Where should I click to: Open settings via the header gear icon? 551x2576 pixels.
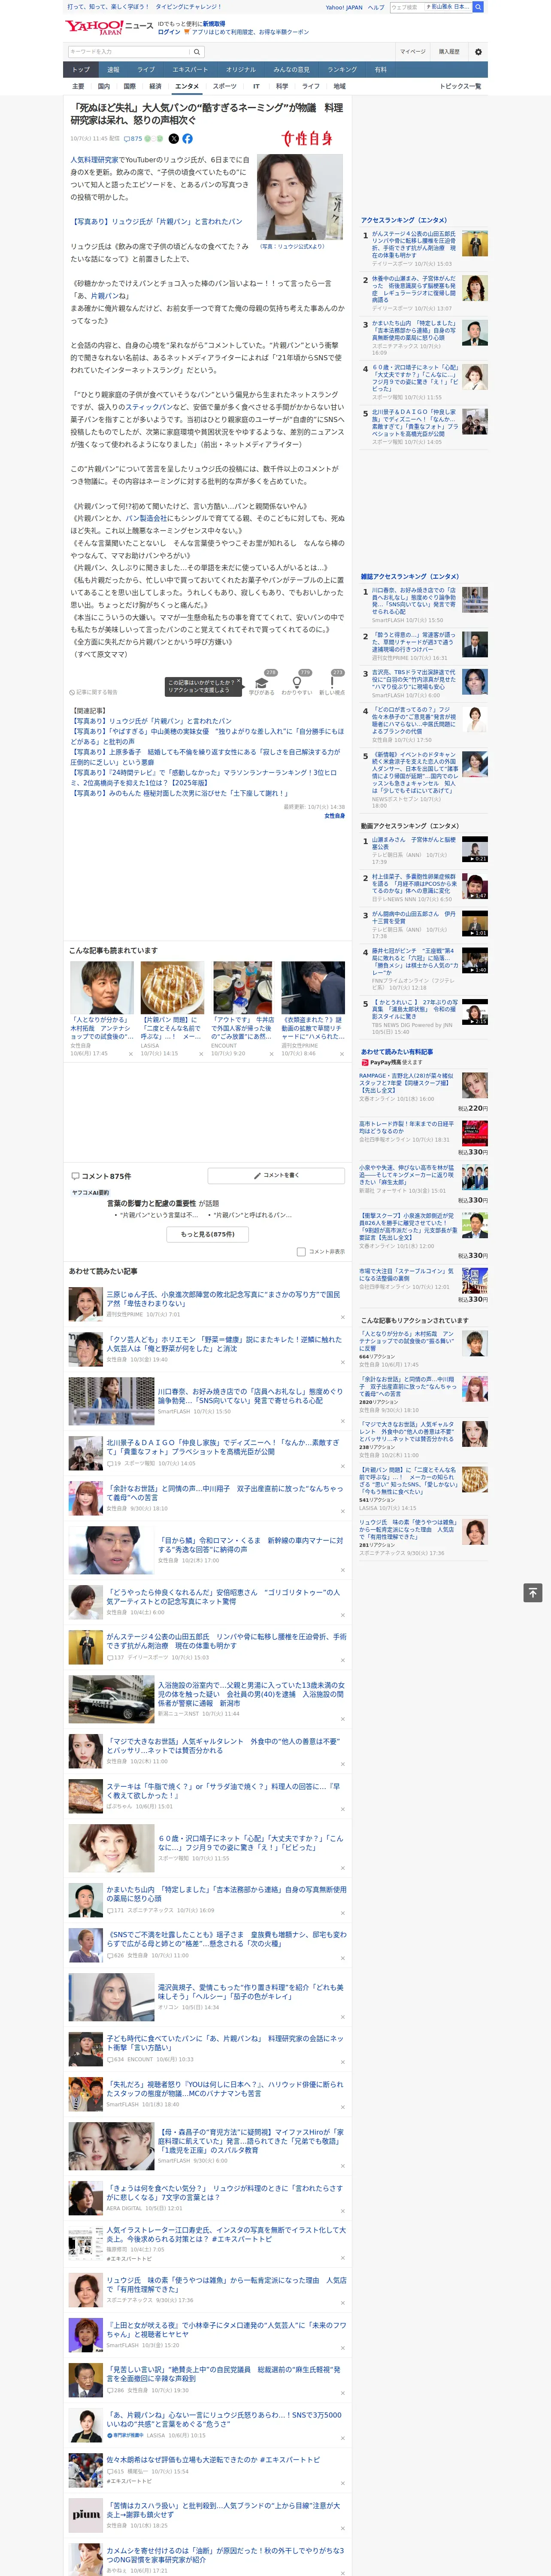click(x=478, y=51)
